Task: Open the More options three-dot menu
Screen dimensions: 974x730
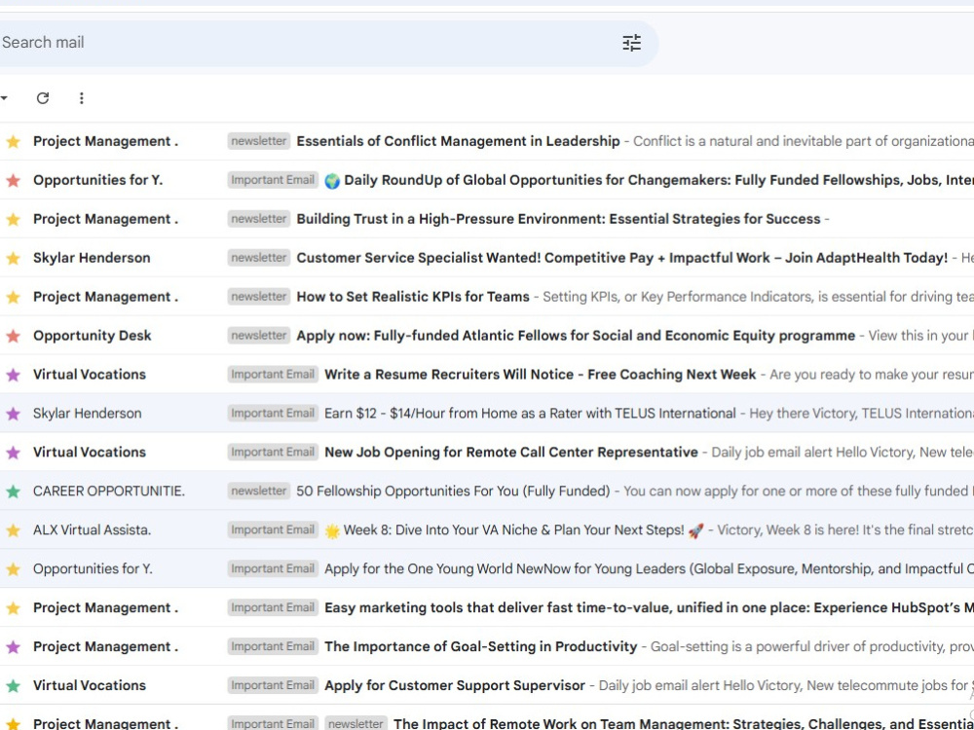Action: pos(82,98)
